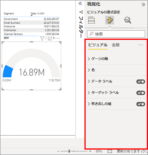The height and width of the screenshot is (155, 148).
Task: Select the format visual paintbrush icon
Action: pos(110,20)
